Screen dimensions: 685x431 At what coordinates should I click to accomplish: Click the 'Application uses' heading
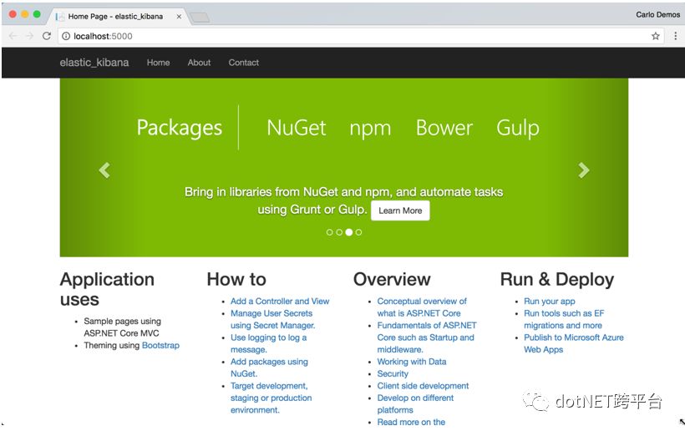click(x=107, y=289)
